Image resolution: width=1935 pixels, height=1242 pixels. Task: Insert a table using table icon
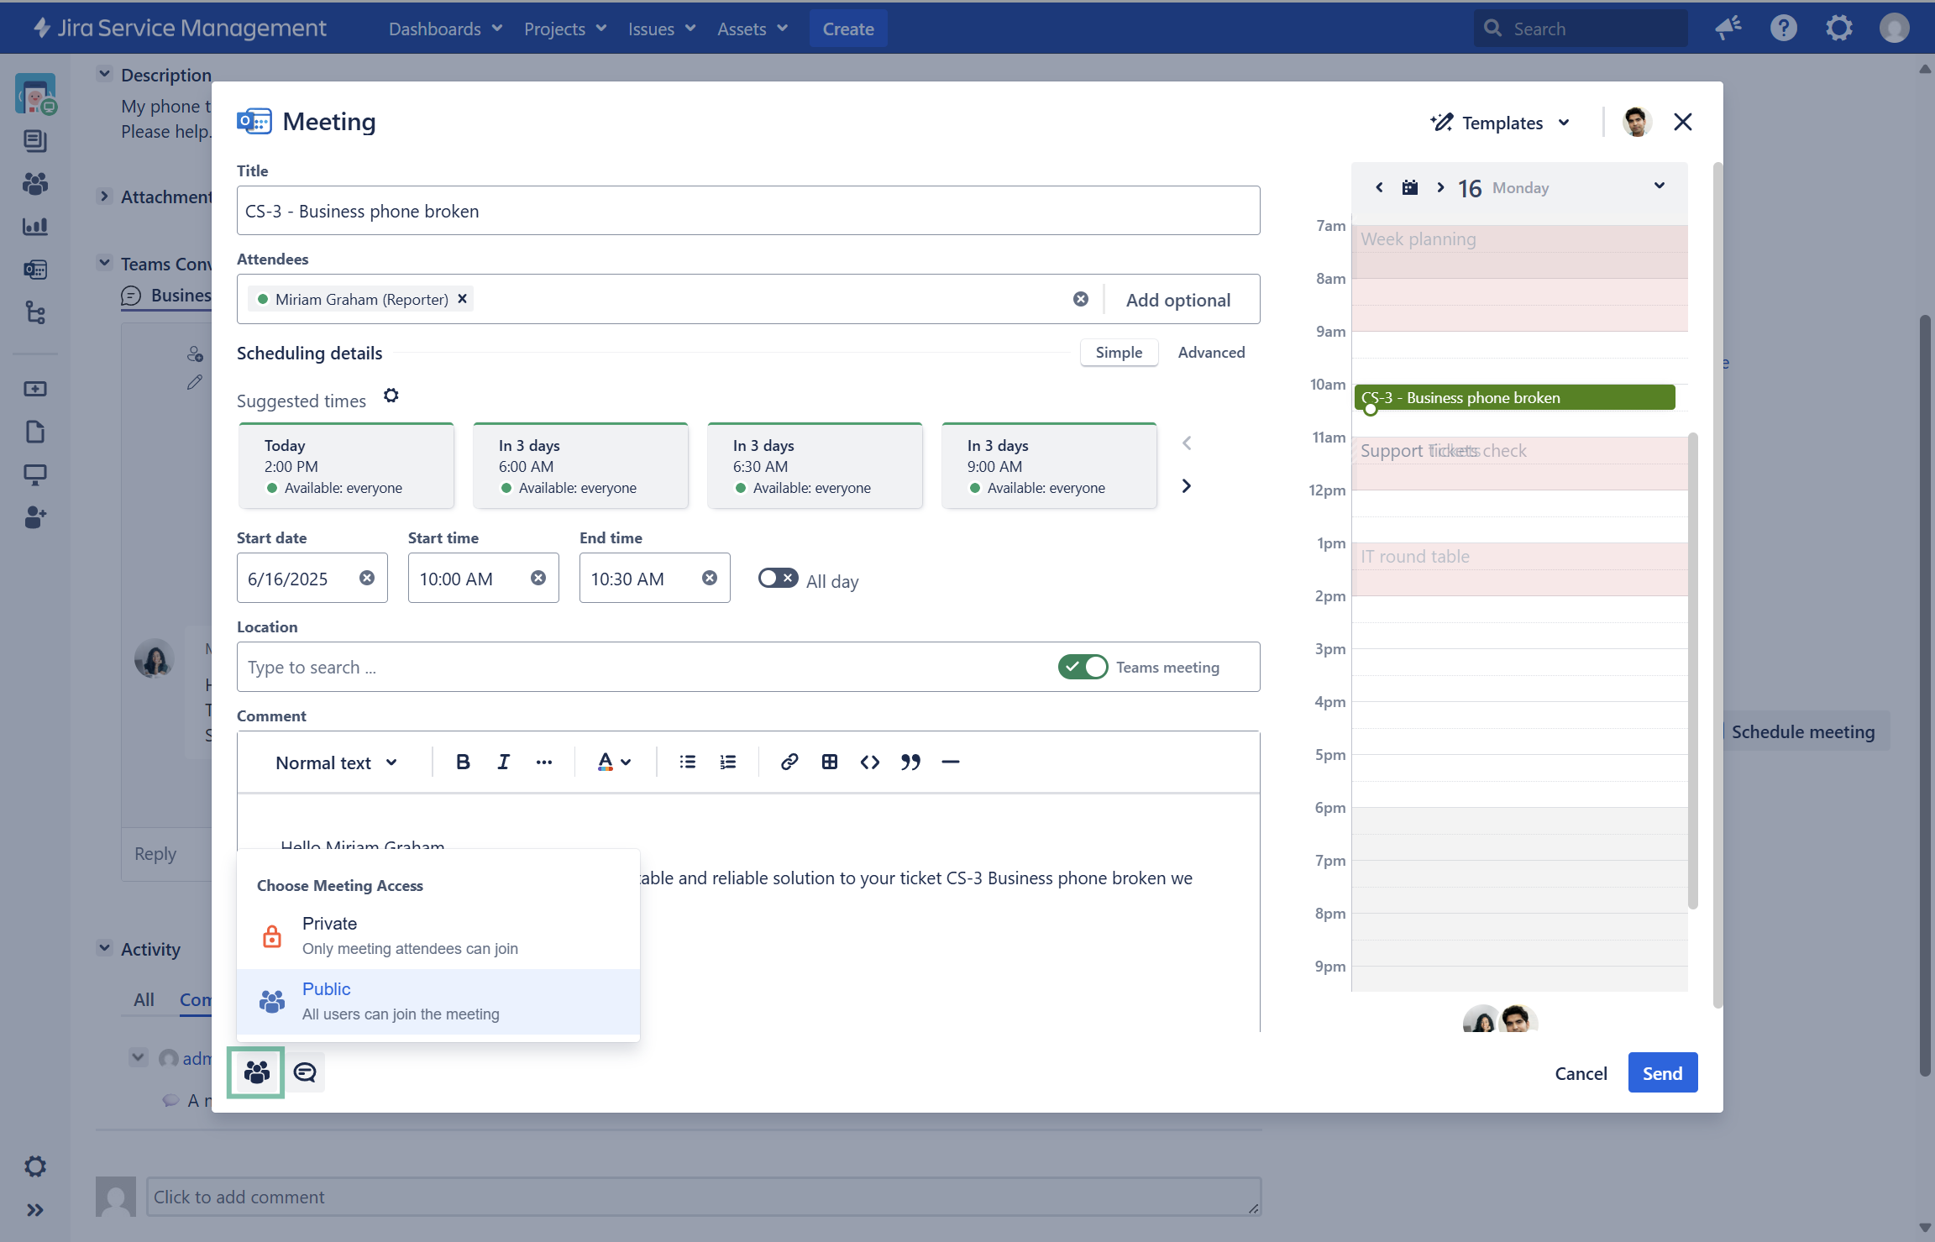tap(830, 762)
